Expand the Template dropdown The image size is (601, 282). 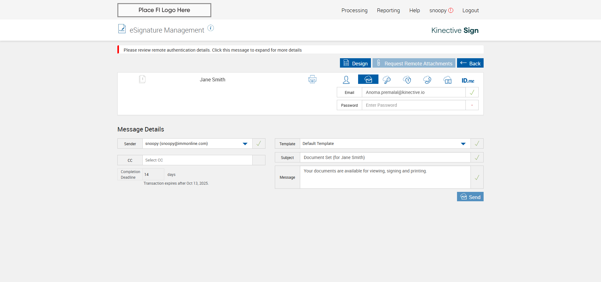(x=463, y=144)
